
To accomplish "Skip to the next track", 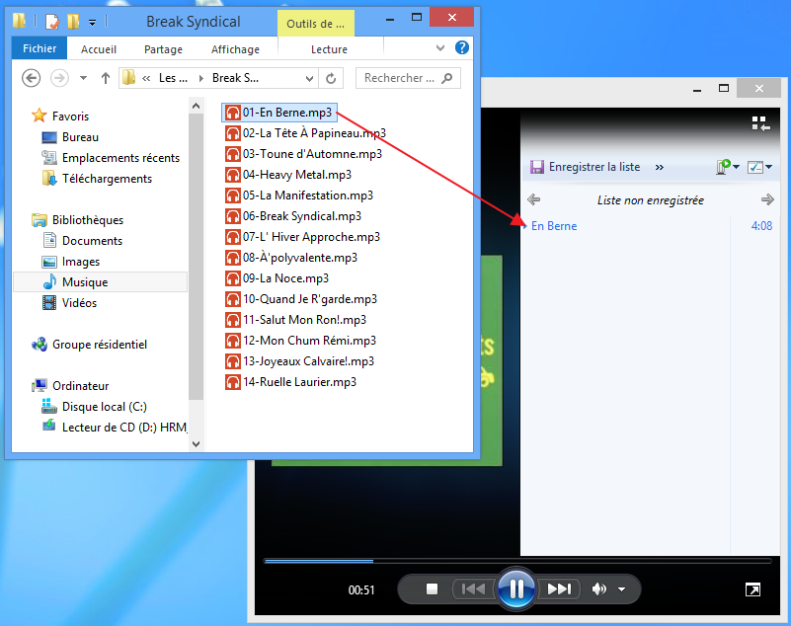I will 559,588.
